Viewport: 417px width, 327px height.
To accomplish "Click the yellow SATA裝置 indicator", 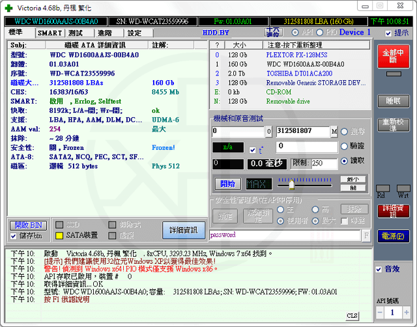I will [59, 236].
